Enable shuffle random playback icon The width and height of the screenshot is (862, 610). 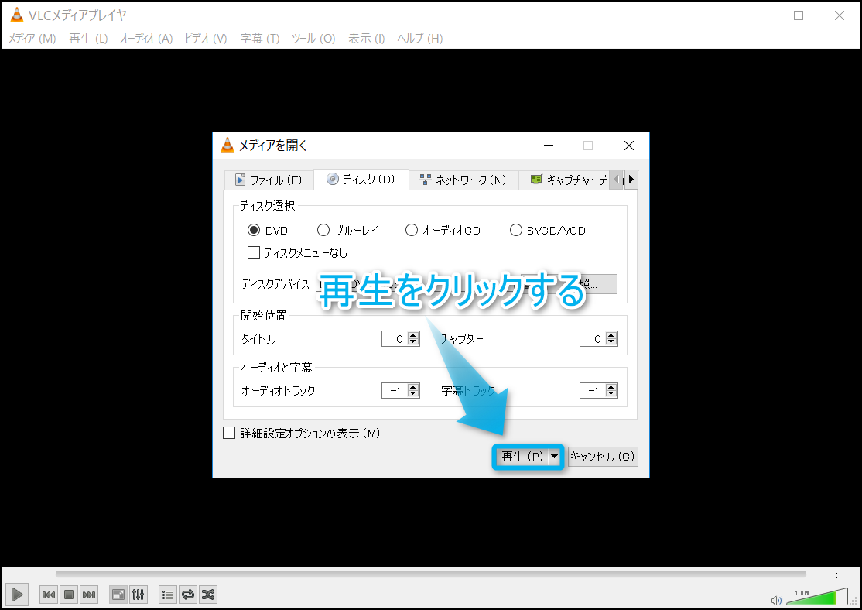(208, 595)
